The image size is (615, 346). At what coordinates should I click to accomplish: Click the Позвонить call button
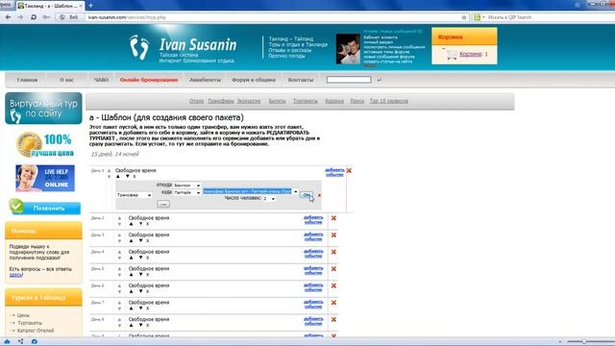[45, 208]
